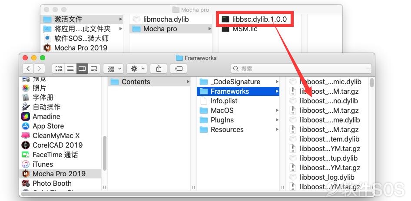Expand the Resources folder arrow
Viewport: 411px width, 201px height.
[x=277, y=129]
